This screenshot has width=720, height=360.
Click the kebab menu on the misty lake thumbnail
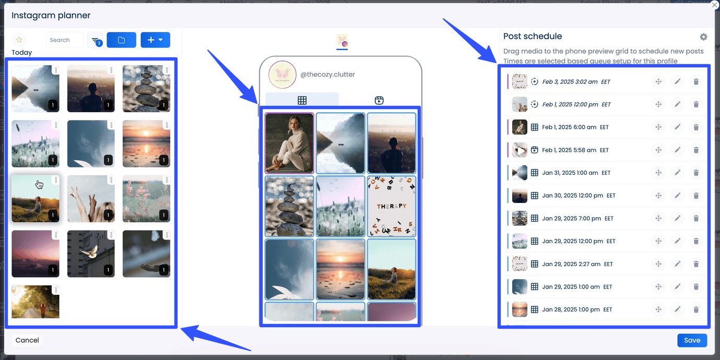(56, 69)
